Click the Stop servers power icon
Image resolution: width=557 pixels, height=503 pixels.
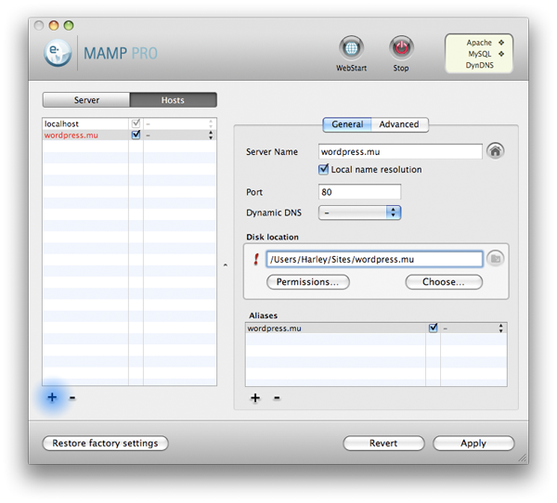(x=400, y=48)
